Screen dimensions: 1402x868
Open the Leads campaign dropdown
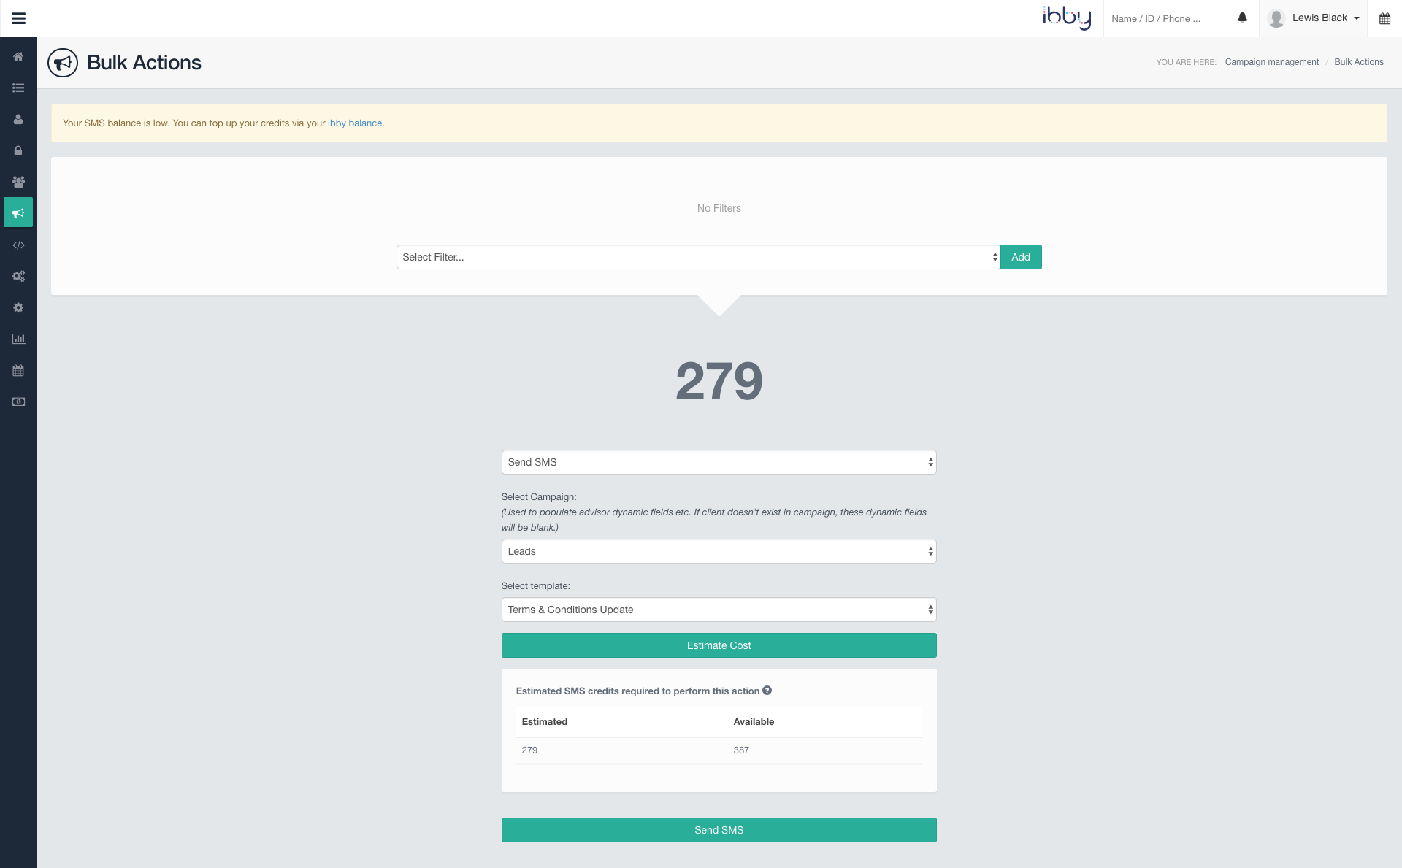(x=719, y=551)
